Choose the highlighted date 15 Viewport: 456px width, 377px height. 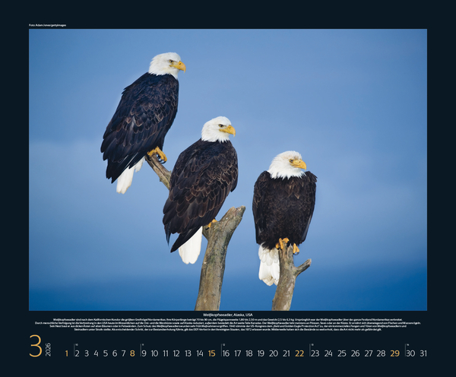click(x=212, y=353)
